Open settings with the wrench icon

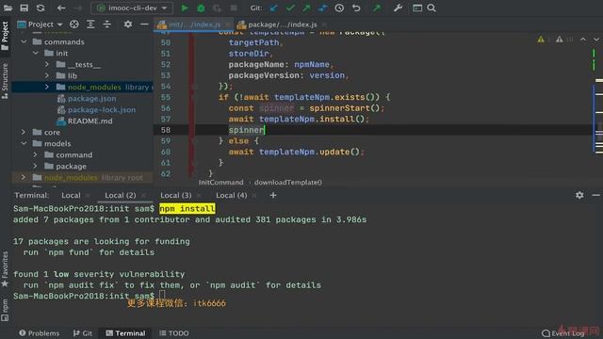pos(398,8)
